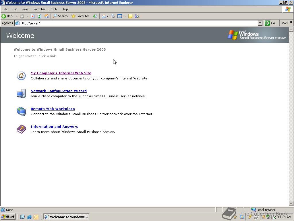Expand the Links toolbar chevron
Viewport: 294px width, 221px height.
[291, 22]
